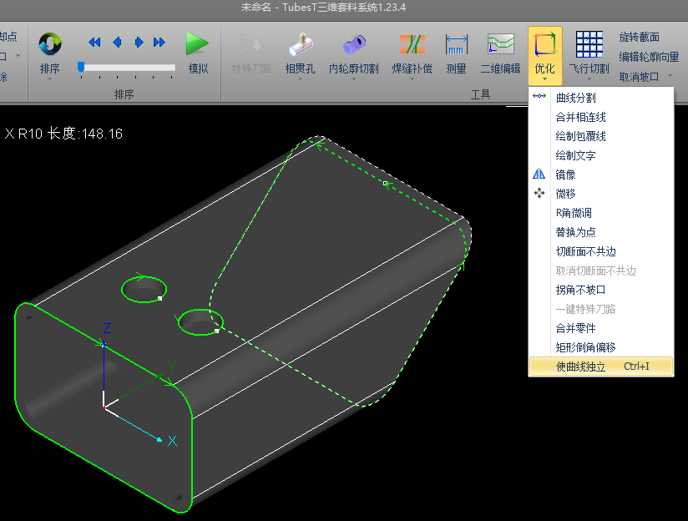688x521 pixels.
Task: Click the 编辑轮廓向量 button
Action: pos(648,57)
